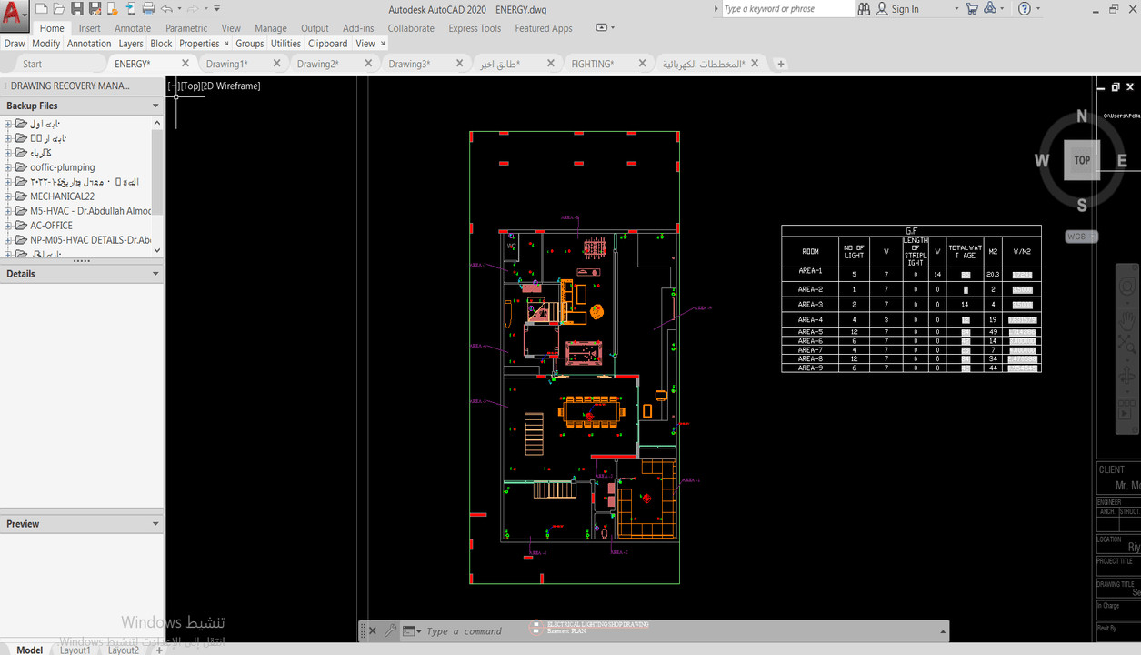
Task: Switch to the FIGHTING* drawing tab
Action: pyautogui.click(x=592, y=64)
